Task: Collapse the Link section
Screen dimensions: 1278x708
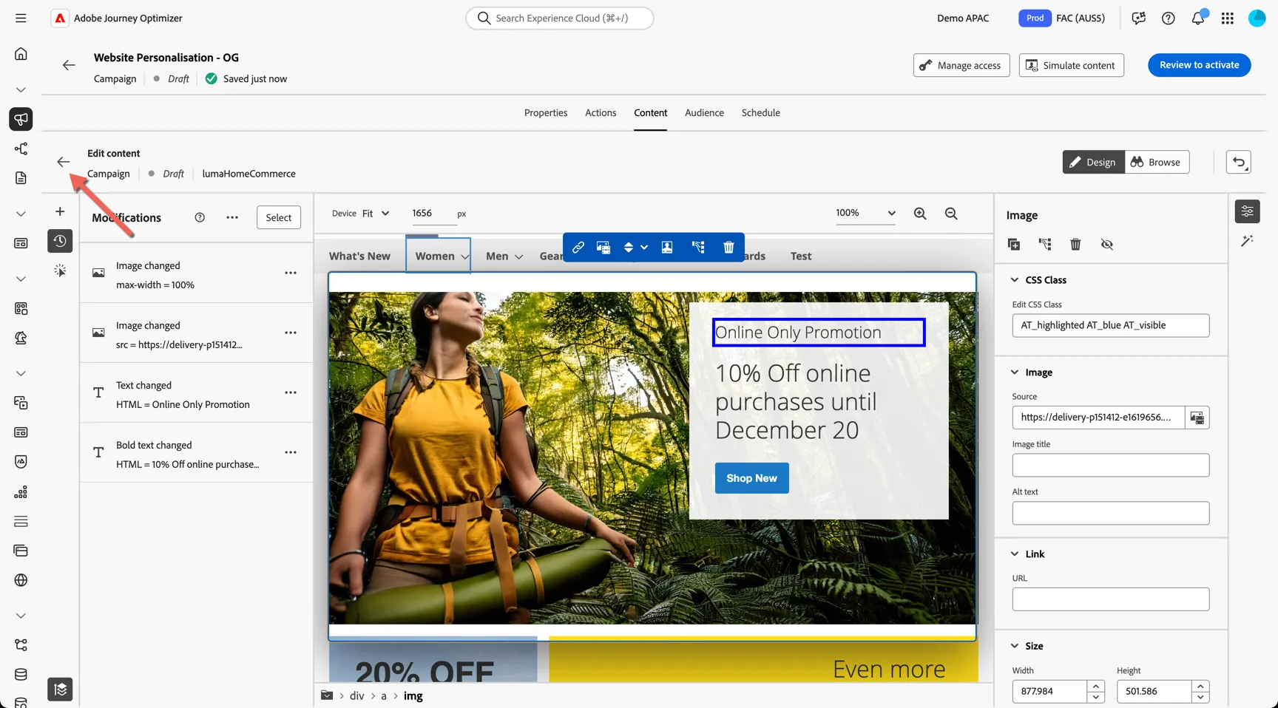Action: click(1015, 554)
